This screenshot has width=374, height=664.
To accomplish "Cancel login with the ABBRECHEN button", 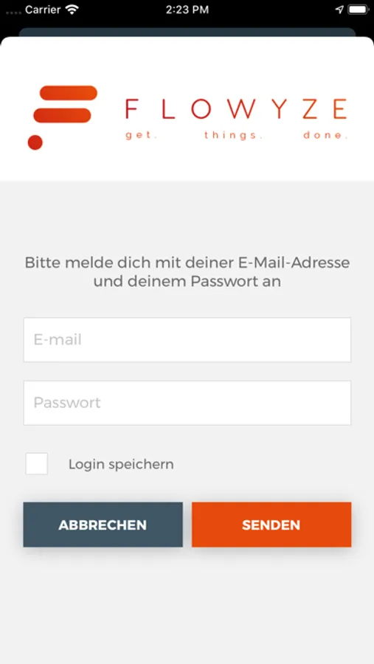I will coord(103,525).
